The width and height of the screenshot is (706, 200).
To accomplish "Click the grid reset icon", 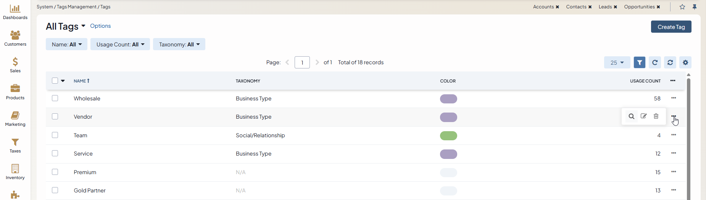I will pos(670,62).
